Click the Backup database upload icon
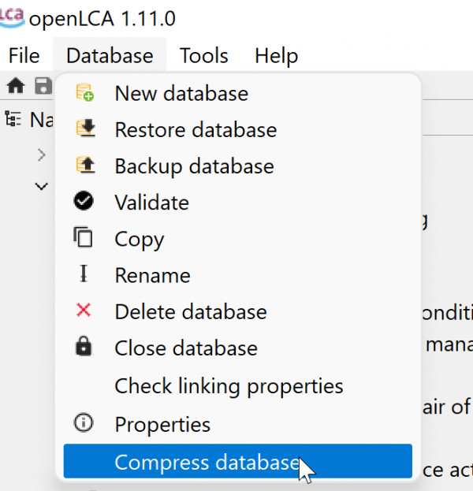 85,165
